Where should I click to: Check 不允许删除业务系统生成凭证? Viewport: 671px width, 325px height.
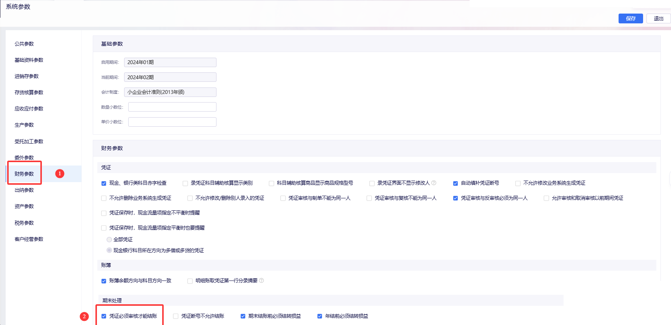[x=104, y=198]
